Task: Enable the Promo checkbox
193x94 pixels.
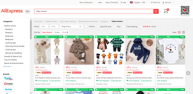Action: click(x=87, y=26)
